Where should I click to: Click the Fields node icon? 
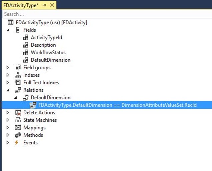[18, 30]
